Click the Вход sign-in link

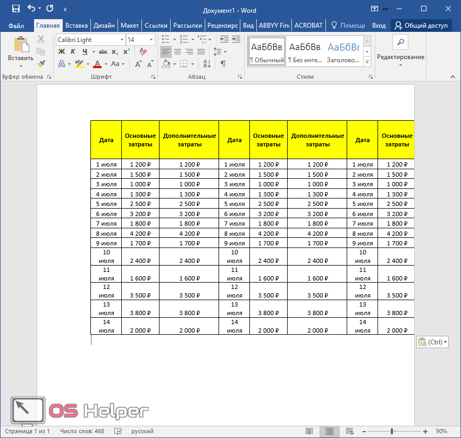(379, 25)
